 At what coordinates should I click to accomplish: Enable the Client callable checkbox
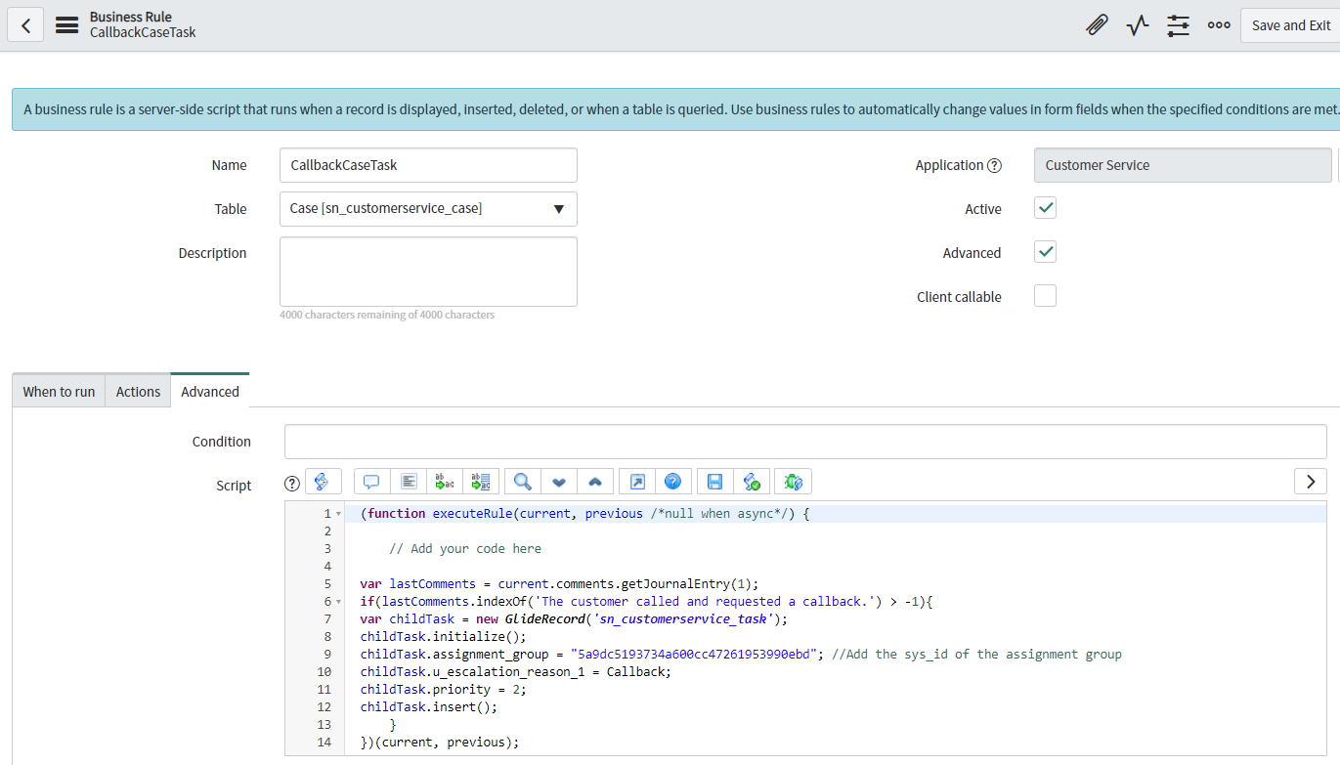click(x=1045, y=296)
